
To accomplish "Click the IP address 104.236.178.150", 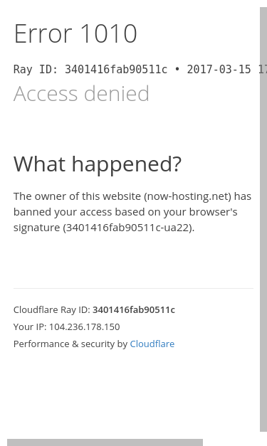I will 85,326.
